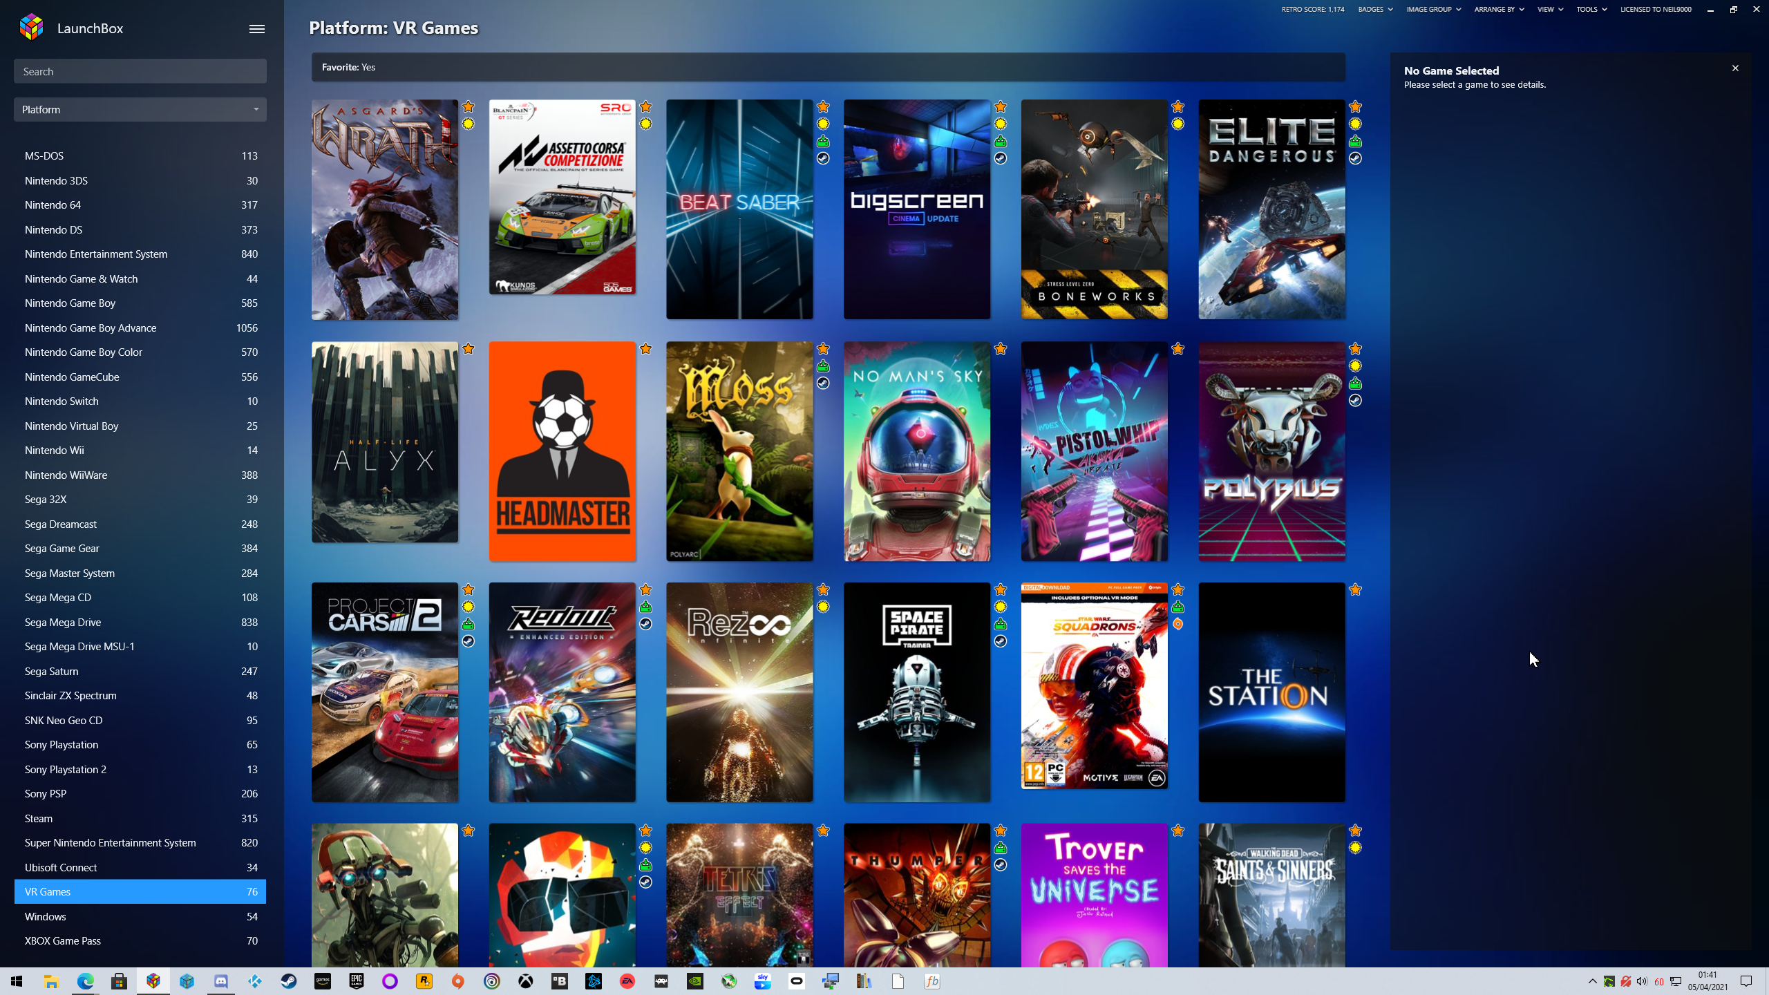
Task: Click the yellow badge beside Saints & Sinners
Action: click(1355, 848)
